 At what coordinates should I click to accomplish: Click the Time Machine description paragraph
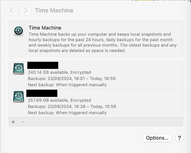point(103,43)
